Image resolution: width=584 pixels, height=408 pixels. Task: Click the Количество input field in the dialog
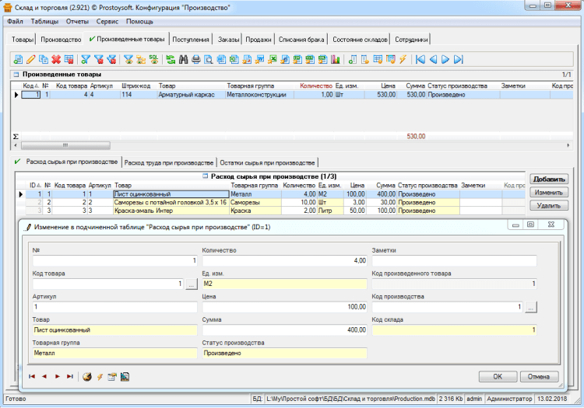(283, 261)
